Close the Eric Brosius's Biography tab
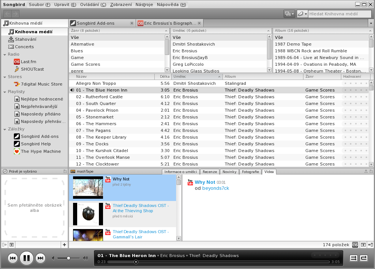375x269 pixels. pyautogui.click(x=199, y=23)
